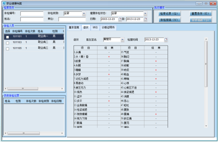The width and height of the screenshot is (218, 142).
Task: Open the start date calendar picker
Action: point(120,19)
